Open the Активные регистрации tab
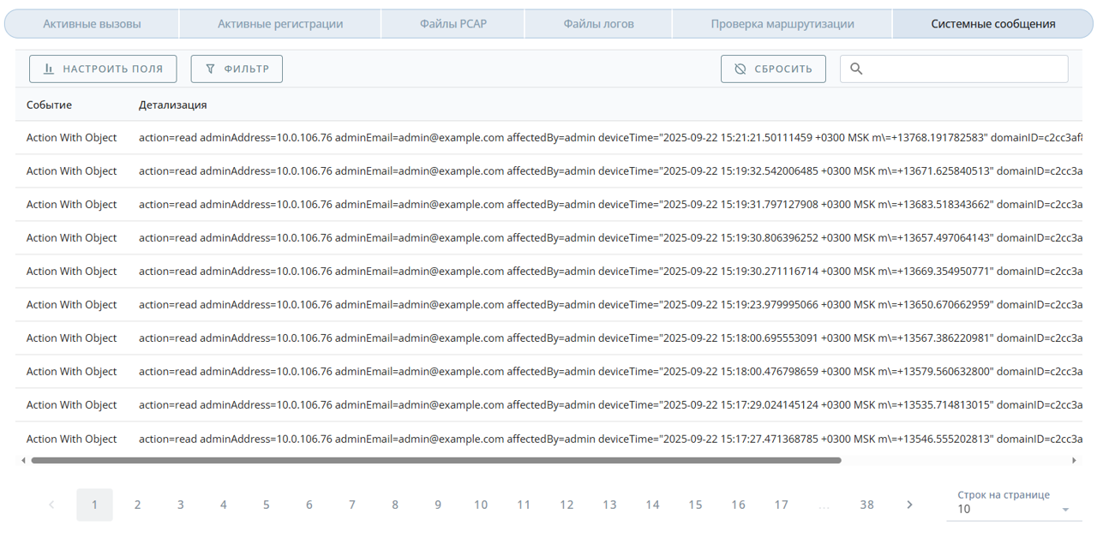 point(280,24)
